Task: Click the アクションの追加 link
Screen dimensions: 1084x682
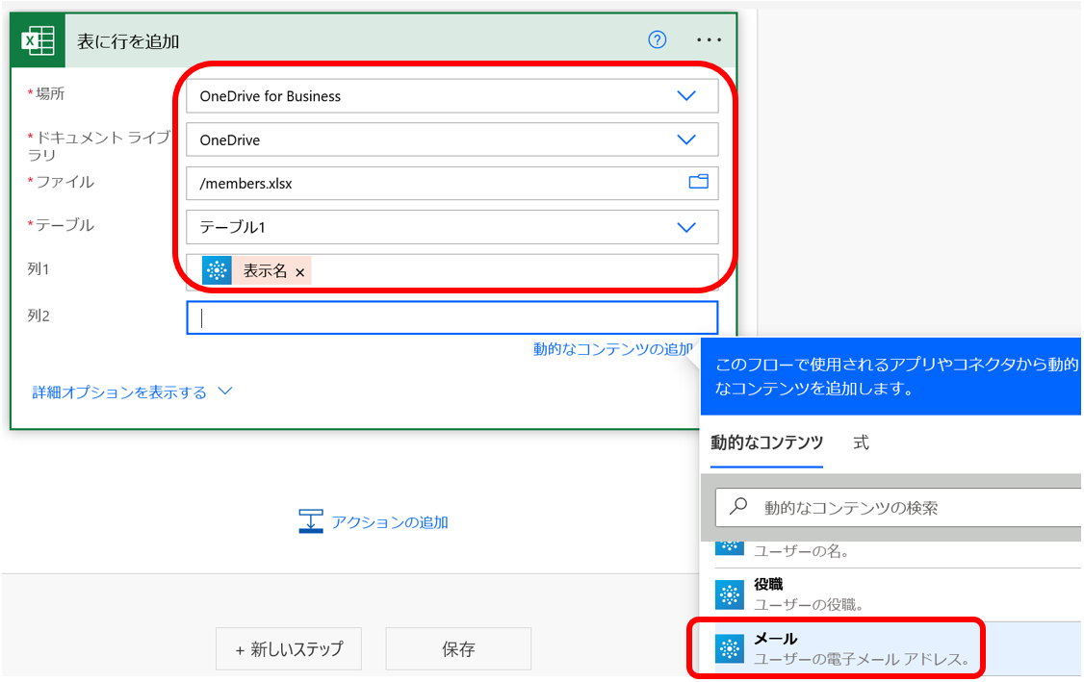Action: click(390, 522)
